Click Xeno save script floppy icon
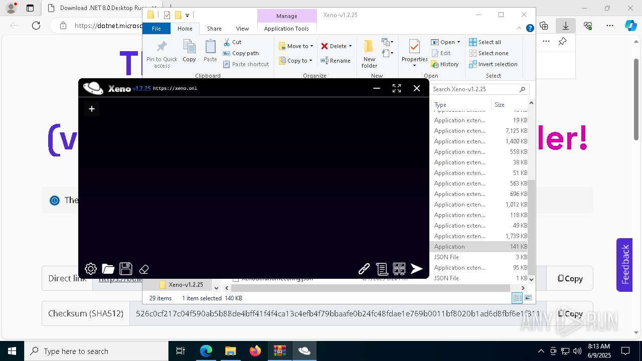This screenshot has height=361, width=642. pyautogui.click(x=126, y=269)
